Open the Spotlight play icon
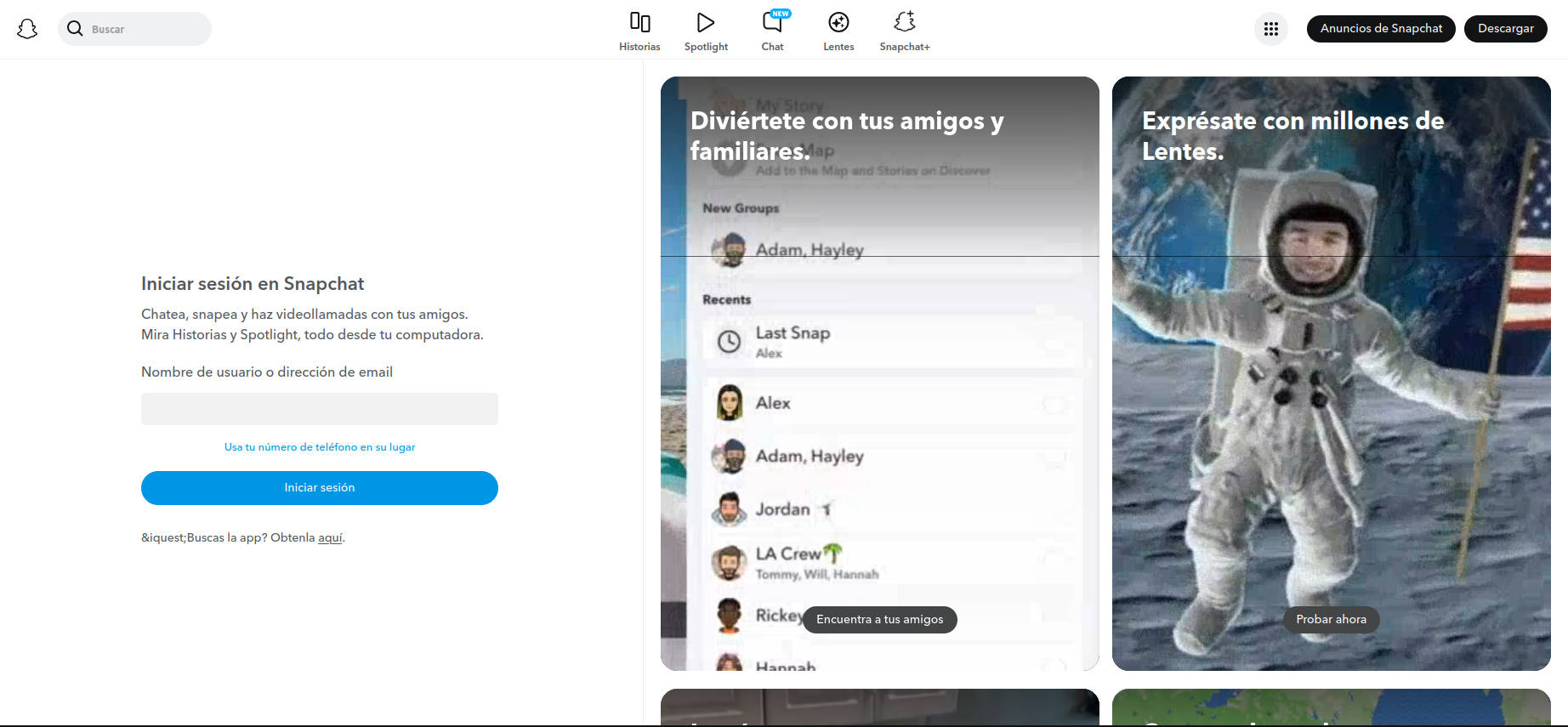This screenshot has width=1568, height=727. click(705, 22)
